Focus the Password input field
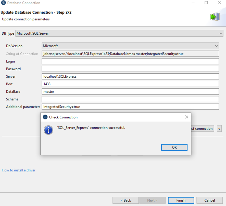The image size is (226, 206). click(x=130, y=69)
